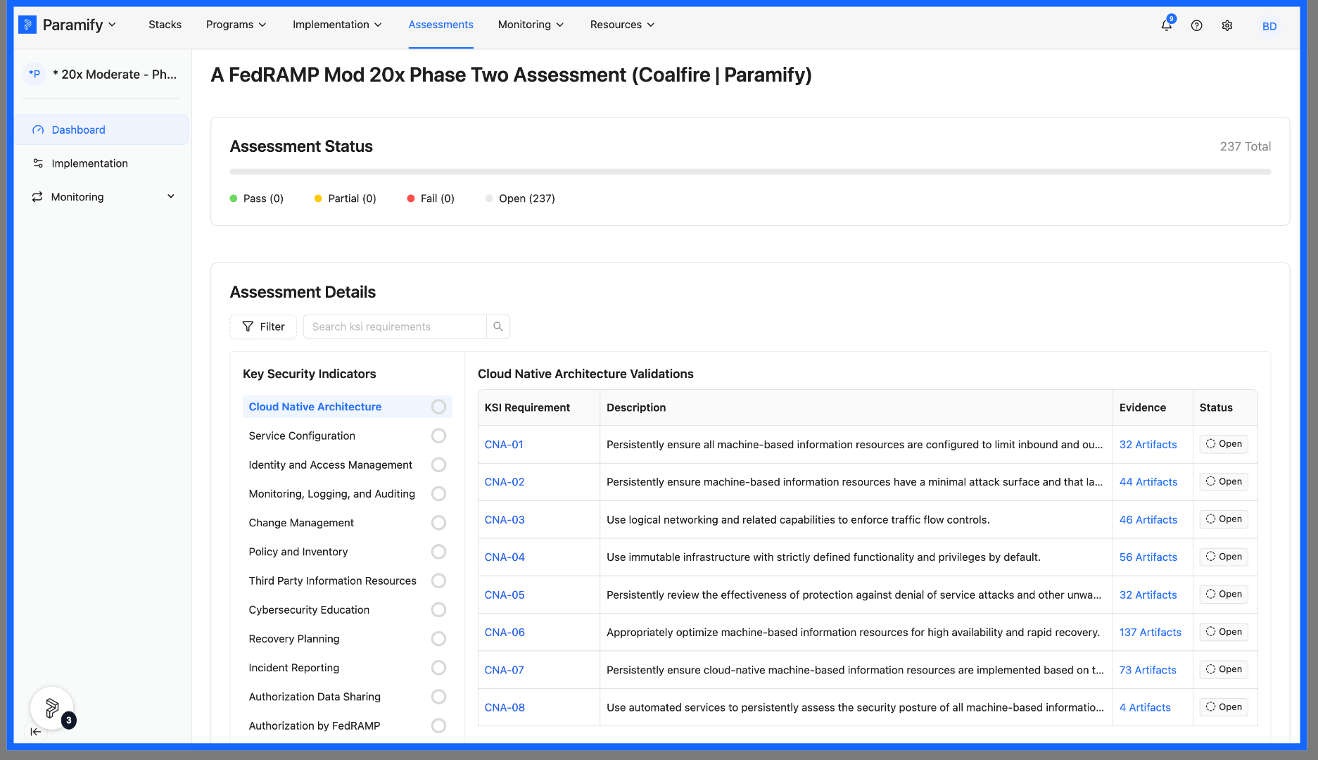Click the Open status badge for CNA-05
Image resolution: width=1318 pixels, height=760 pixels.
pos(1224,595)
